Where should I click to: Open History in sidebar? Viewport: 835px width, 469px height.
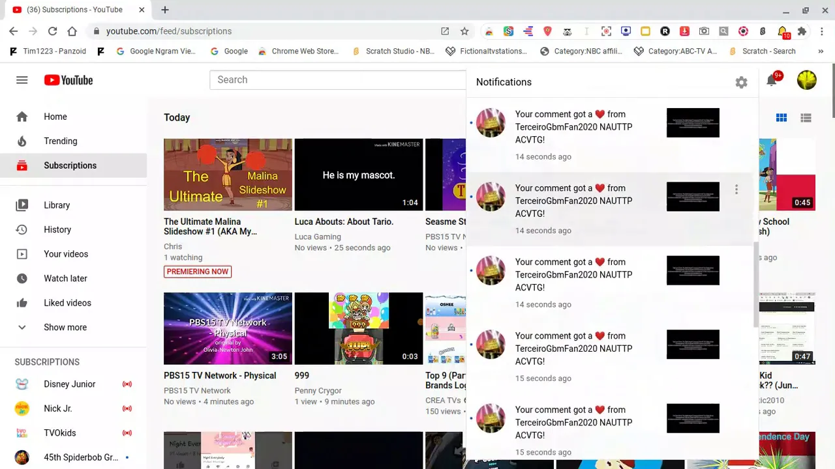[73, 229]
